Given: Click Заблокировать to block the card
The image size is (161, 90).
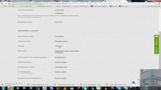Looking at the screenshot, I should tap(61, 67).
